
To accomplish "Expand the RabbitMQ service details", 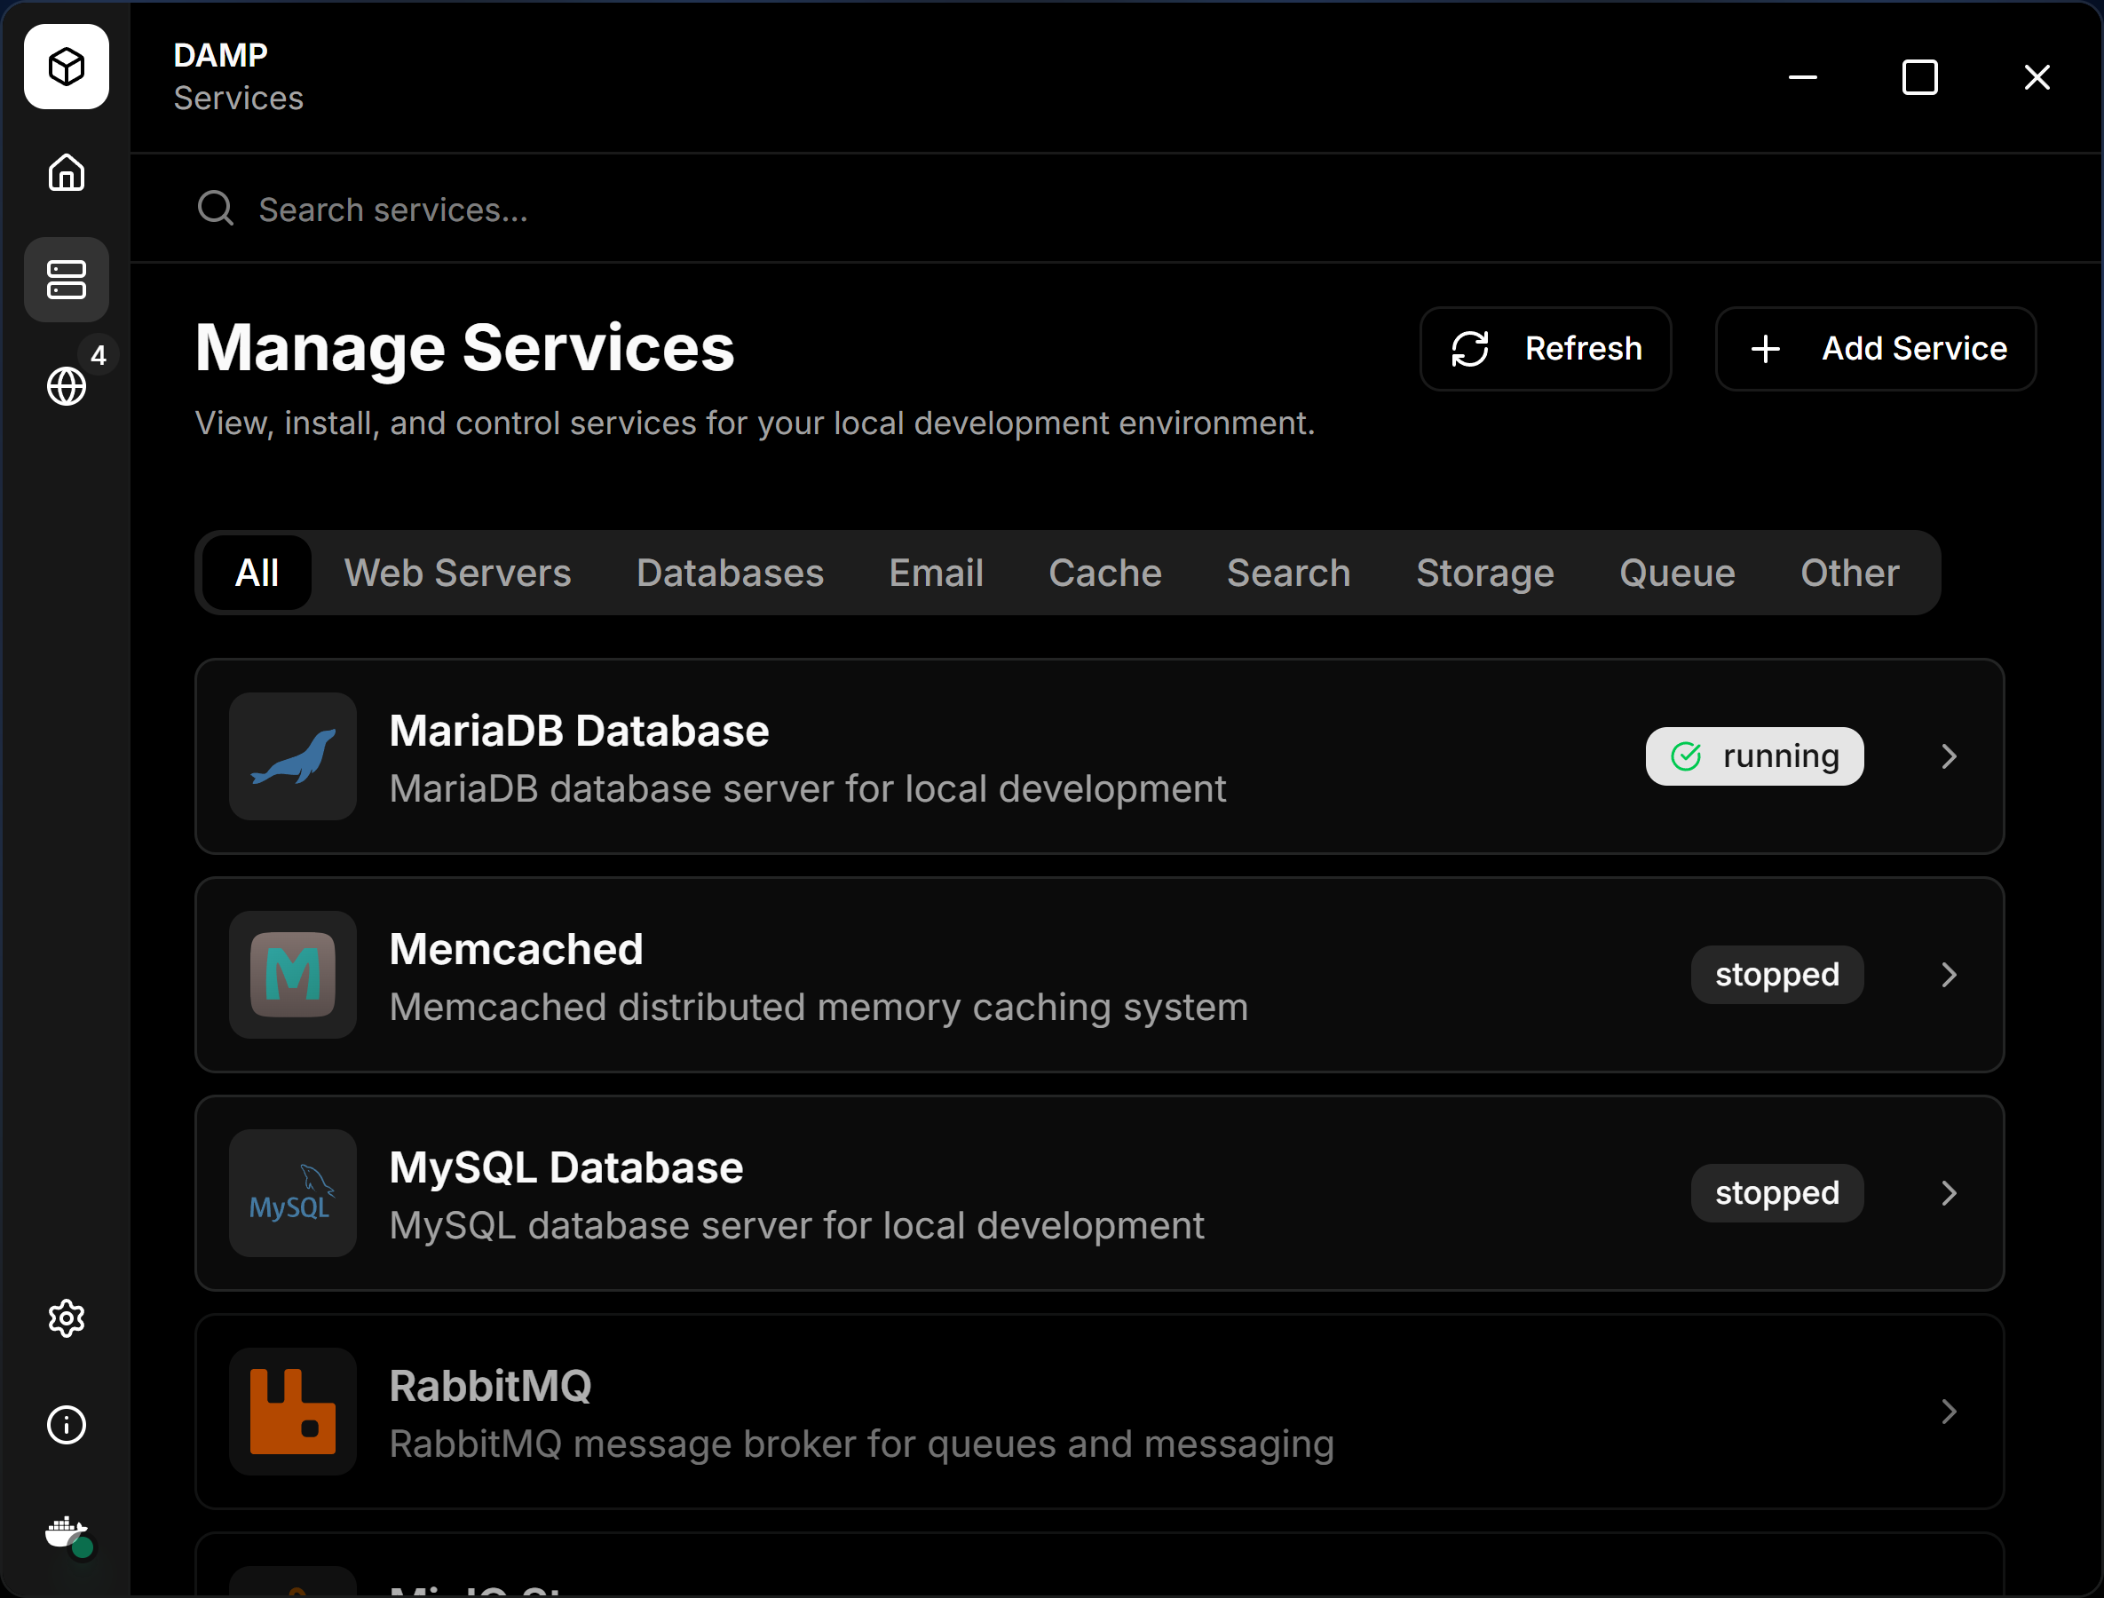I will (1948, 1412).
